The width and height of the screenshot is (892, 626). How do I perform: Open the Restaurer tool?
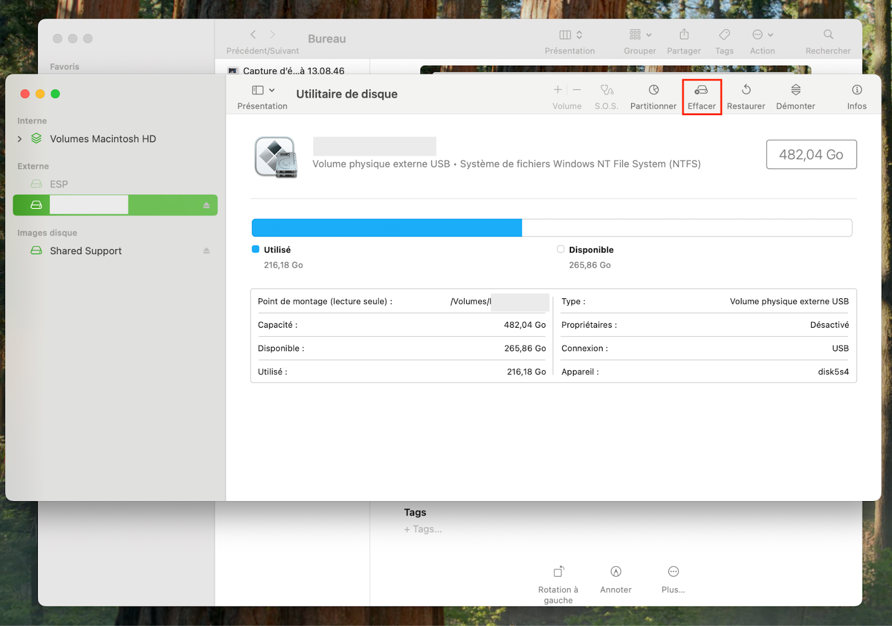pos(745,95)
